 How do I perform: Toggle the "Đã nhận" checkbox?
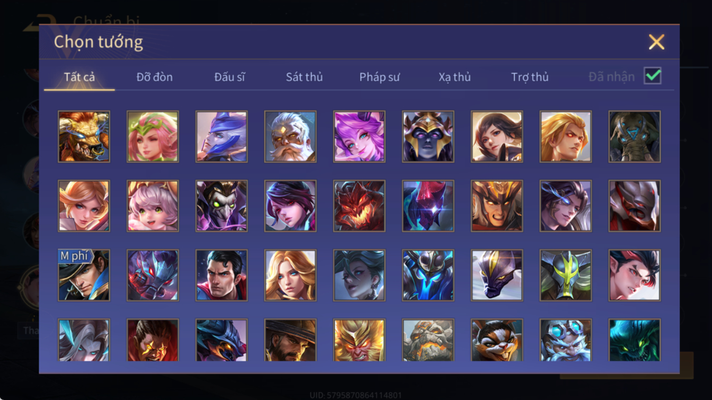(x=652, y=76)
